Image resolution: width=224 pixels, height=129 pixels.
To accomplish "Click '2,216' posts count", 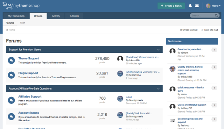I will click(102, 115).
